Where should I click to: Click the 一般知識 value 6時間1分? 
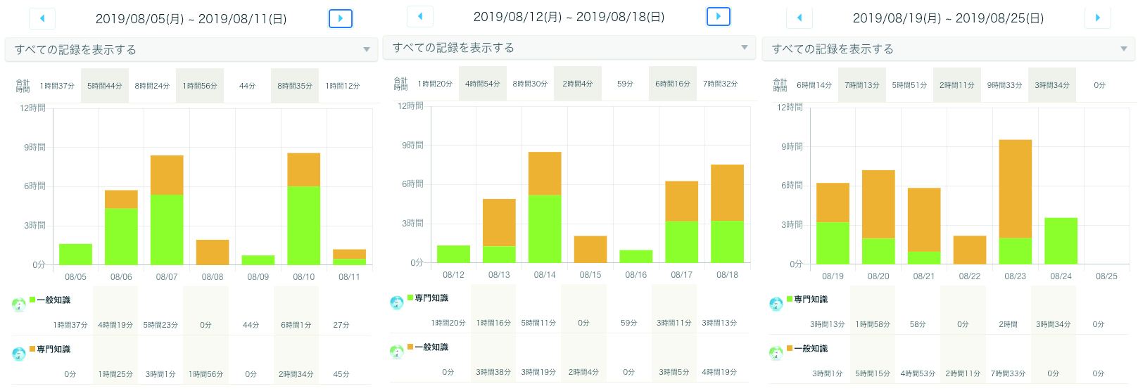click(296, 325)
